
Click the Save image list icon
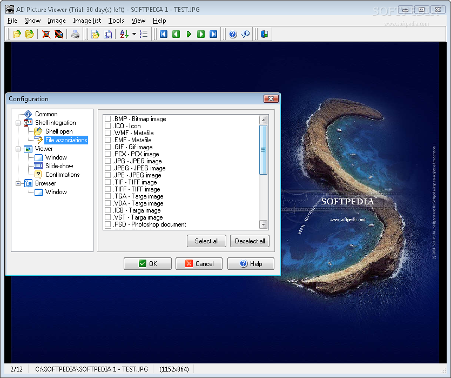108,34
